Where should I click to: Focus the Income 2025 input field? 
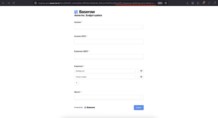[x=109, y=41]
